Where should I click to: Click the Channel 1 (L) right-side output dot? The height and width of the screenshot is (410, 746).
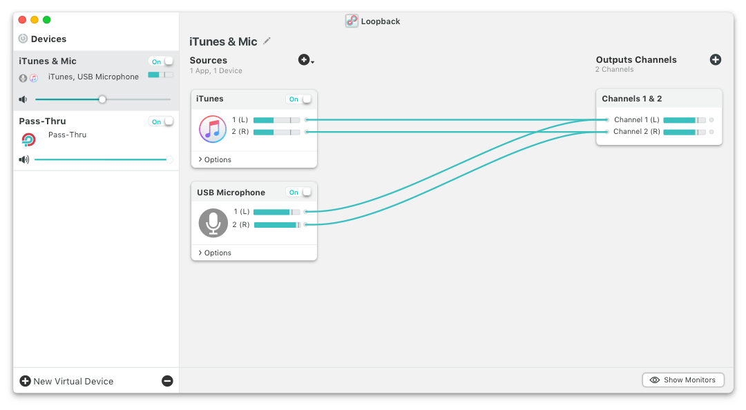711,120
